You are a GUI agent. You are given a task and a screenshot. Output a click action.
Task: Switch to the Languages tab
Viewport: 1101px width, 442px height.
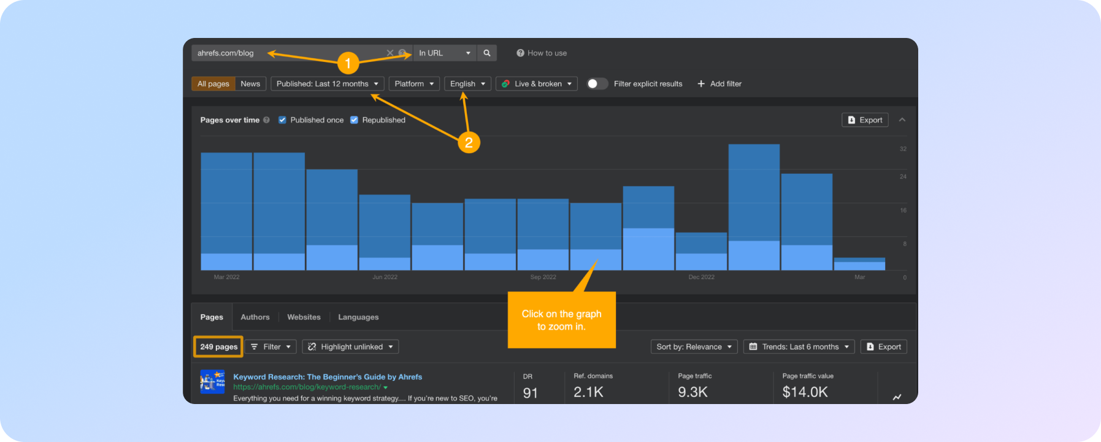pos(358,317)
